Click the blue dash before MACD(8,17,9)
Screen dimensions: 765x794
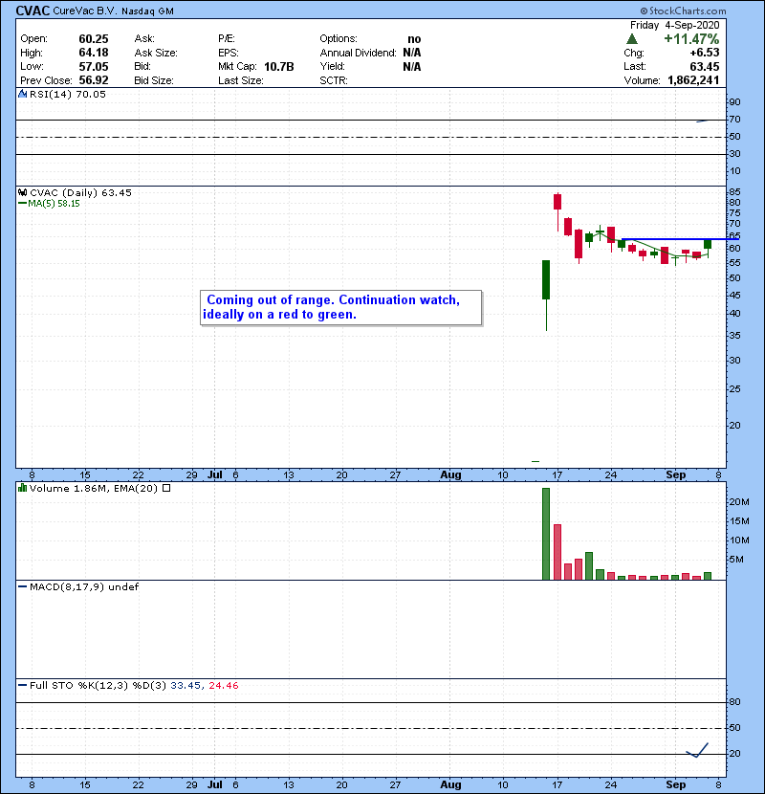pos(22,587)
